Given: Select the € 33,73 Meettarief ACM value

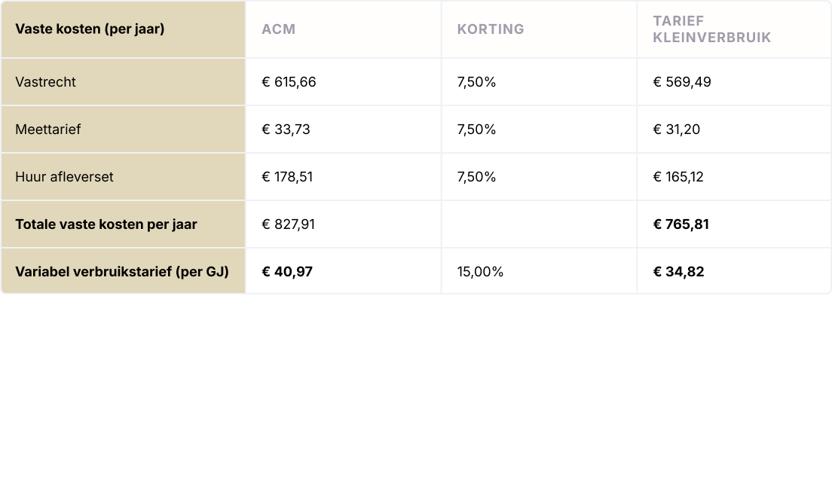Looking at the screenshot, I should pyautogui.click(x=286, y=130).
